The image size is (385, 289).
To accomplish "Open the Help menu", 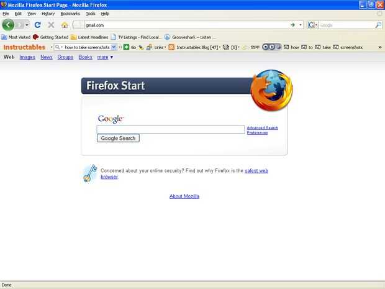I will click(105, 14).
